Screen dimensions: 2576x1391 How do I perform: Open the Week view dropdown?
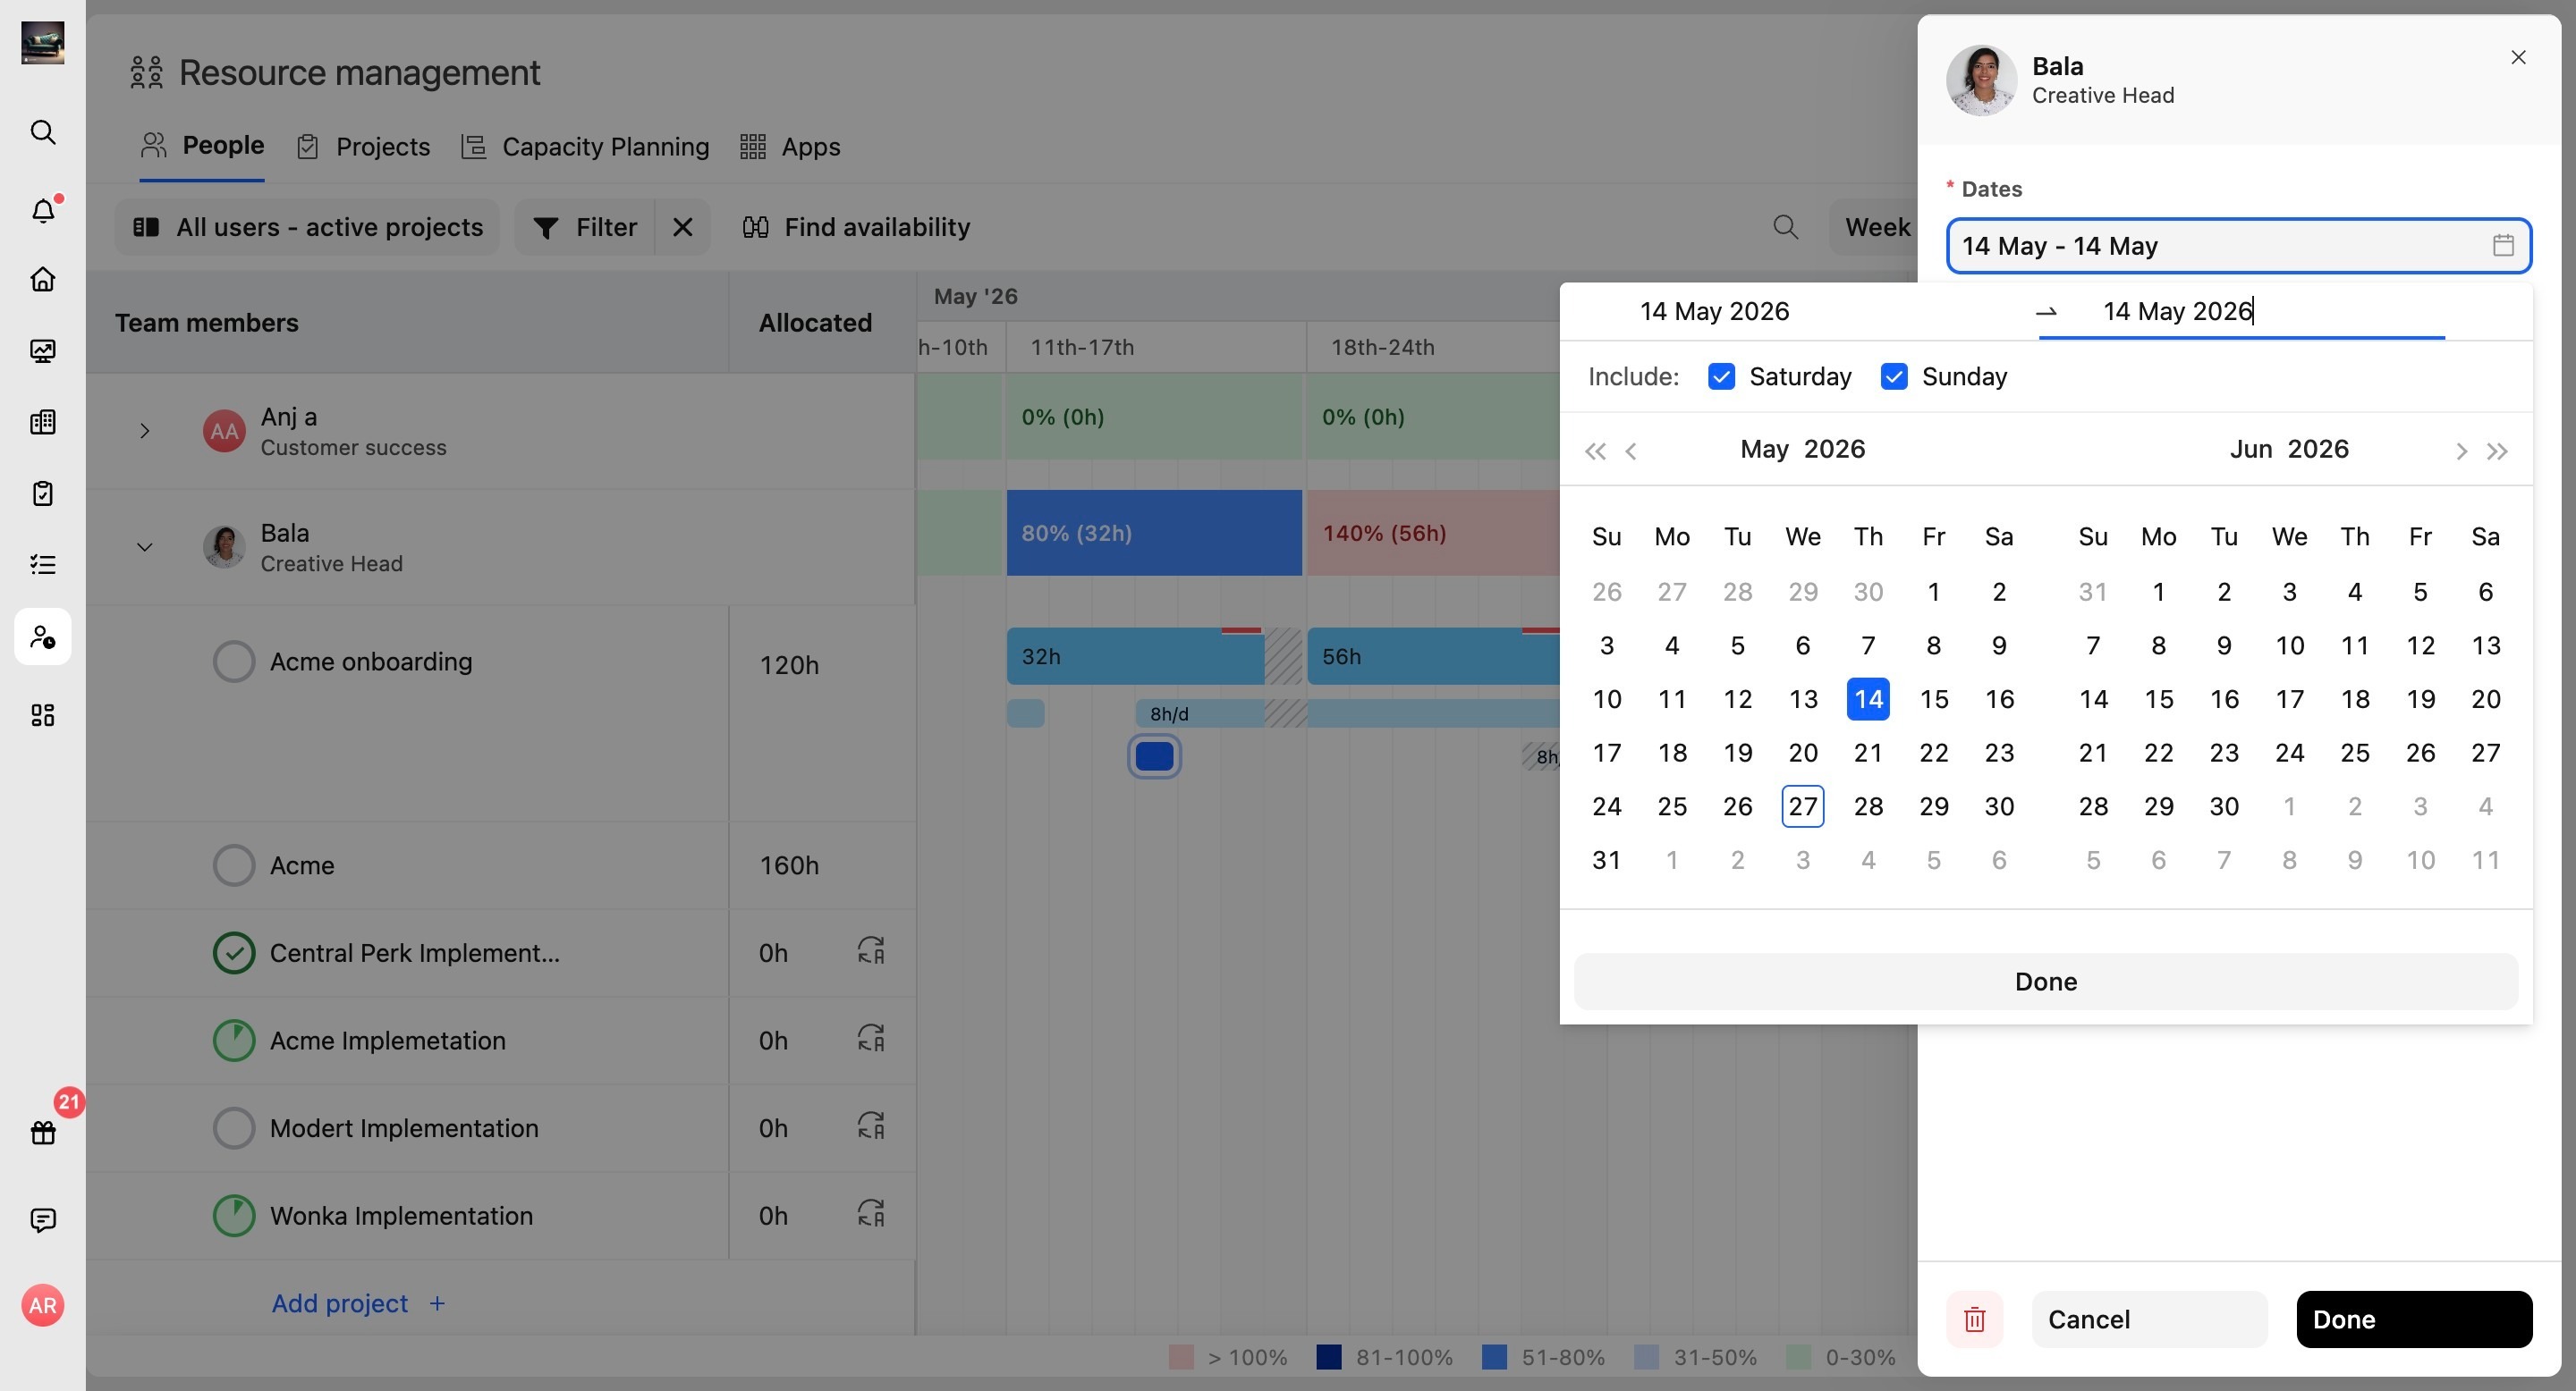[1875, 228]
